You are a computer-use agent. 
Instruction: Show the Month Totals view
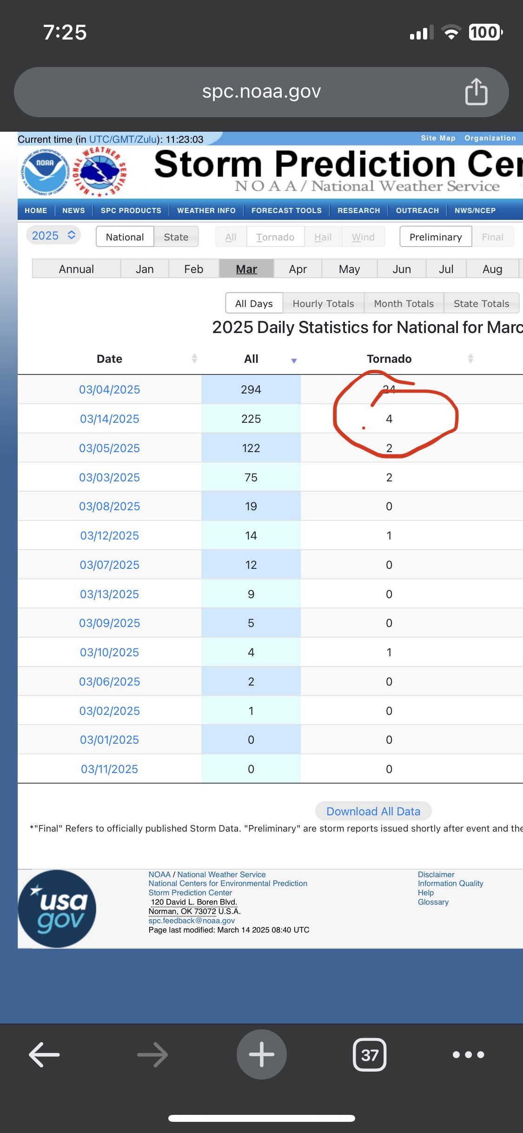tap(404, 303)
